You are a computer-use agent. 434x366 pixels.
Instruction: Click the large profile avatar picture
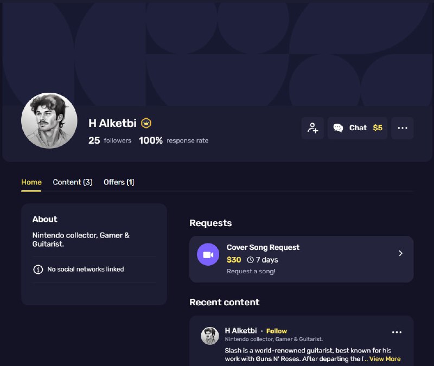49,120
